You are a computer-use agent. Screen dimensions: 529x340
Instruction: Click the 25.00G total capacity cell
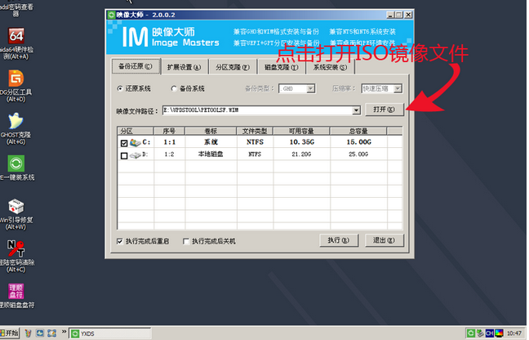click(358, 154)
